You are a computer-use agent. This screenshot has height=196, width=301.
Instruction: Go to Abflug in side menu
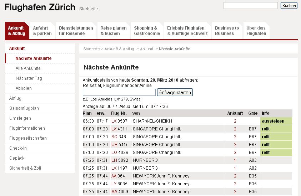pos(15,98)
